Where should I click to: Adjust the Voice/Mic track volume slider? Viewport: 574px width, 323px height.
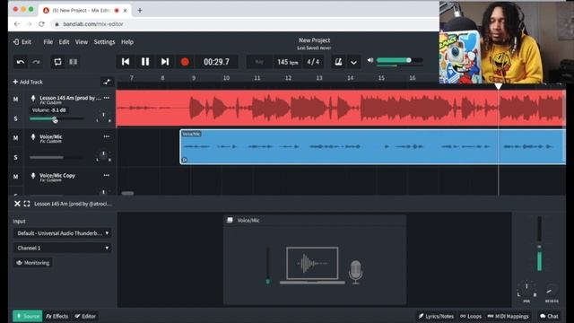click(57, 158)
